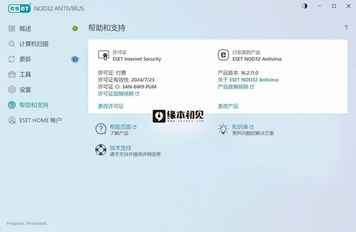
Task: Click the 技术支持 link
Action: tap(120, 148)
